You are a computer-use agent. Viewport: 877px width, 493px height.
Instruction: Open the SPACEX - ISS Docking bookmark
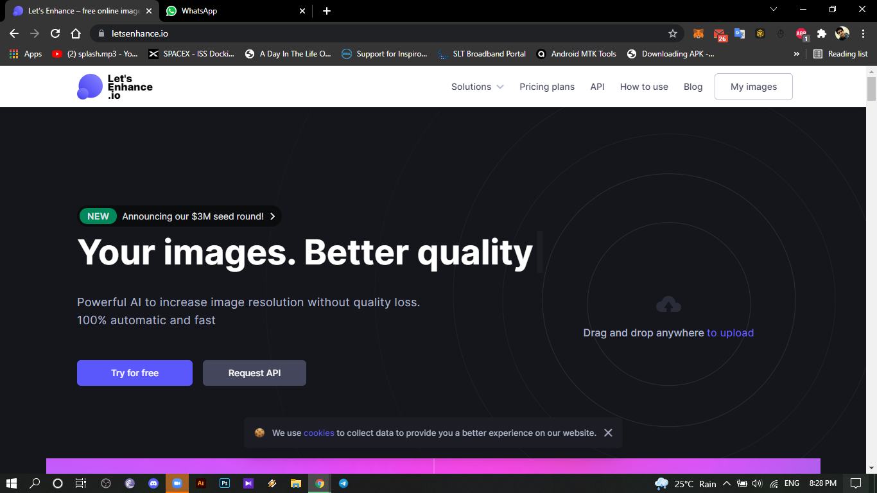tap(191, 54)
